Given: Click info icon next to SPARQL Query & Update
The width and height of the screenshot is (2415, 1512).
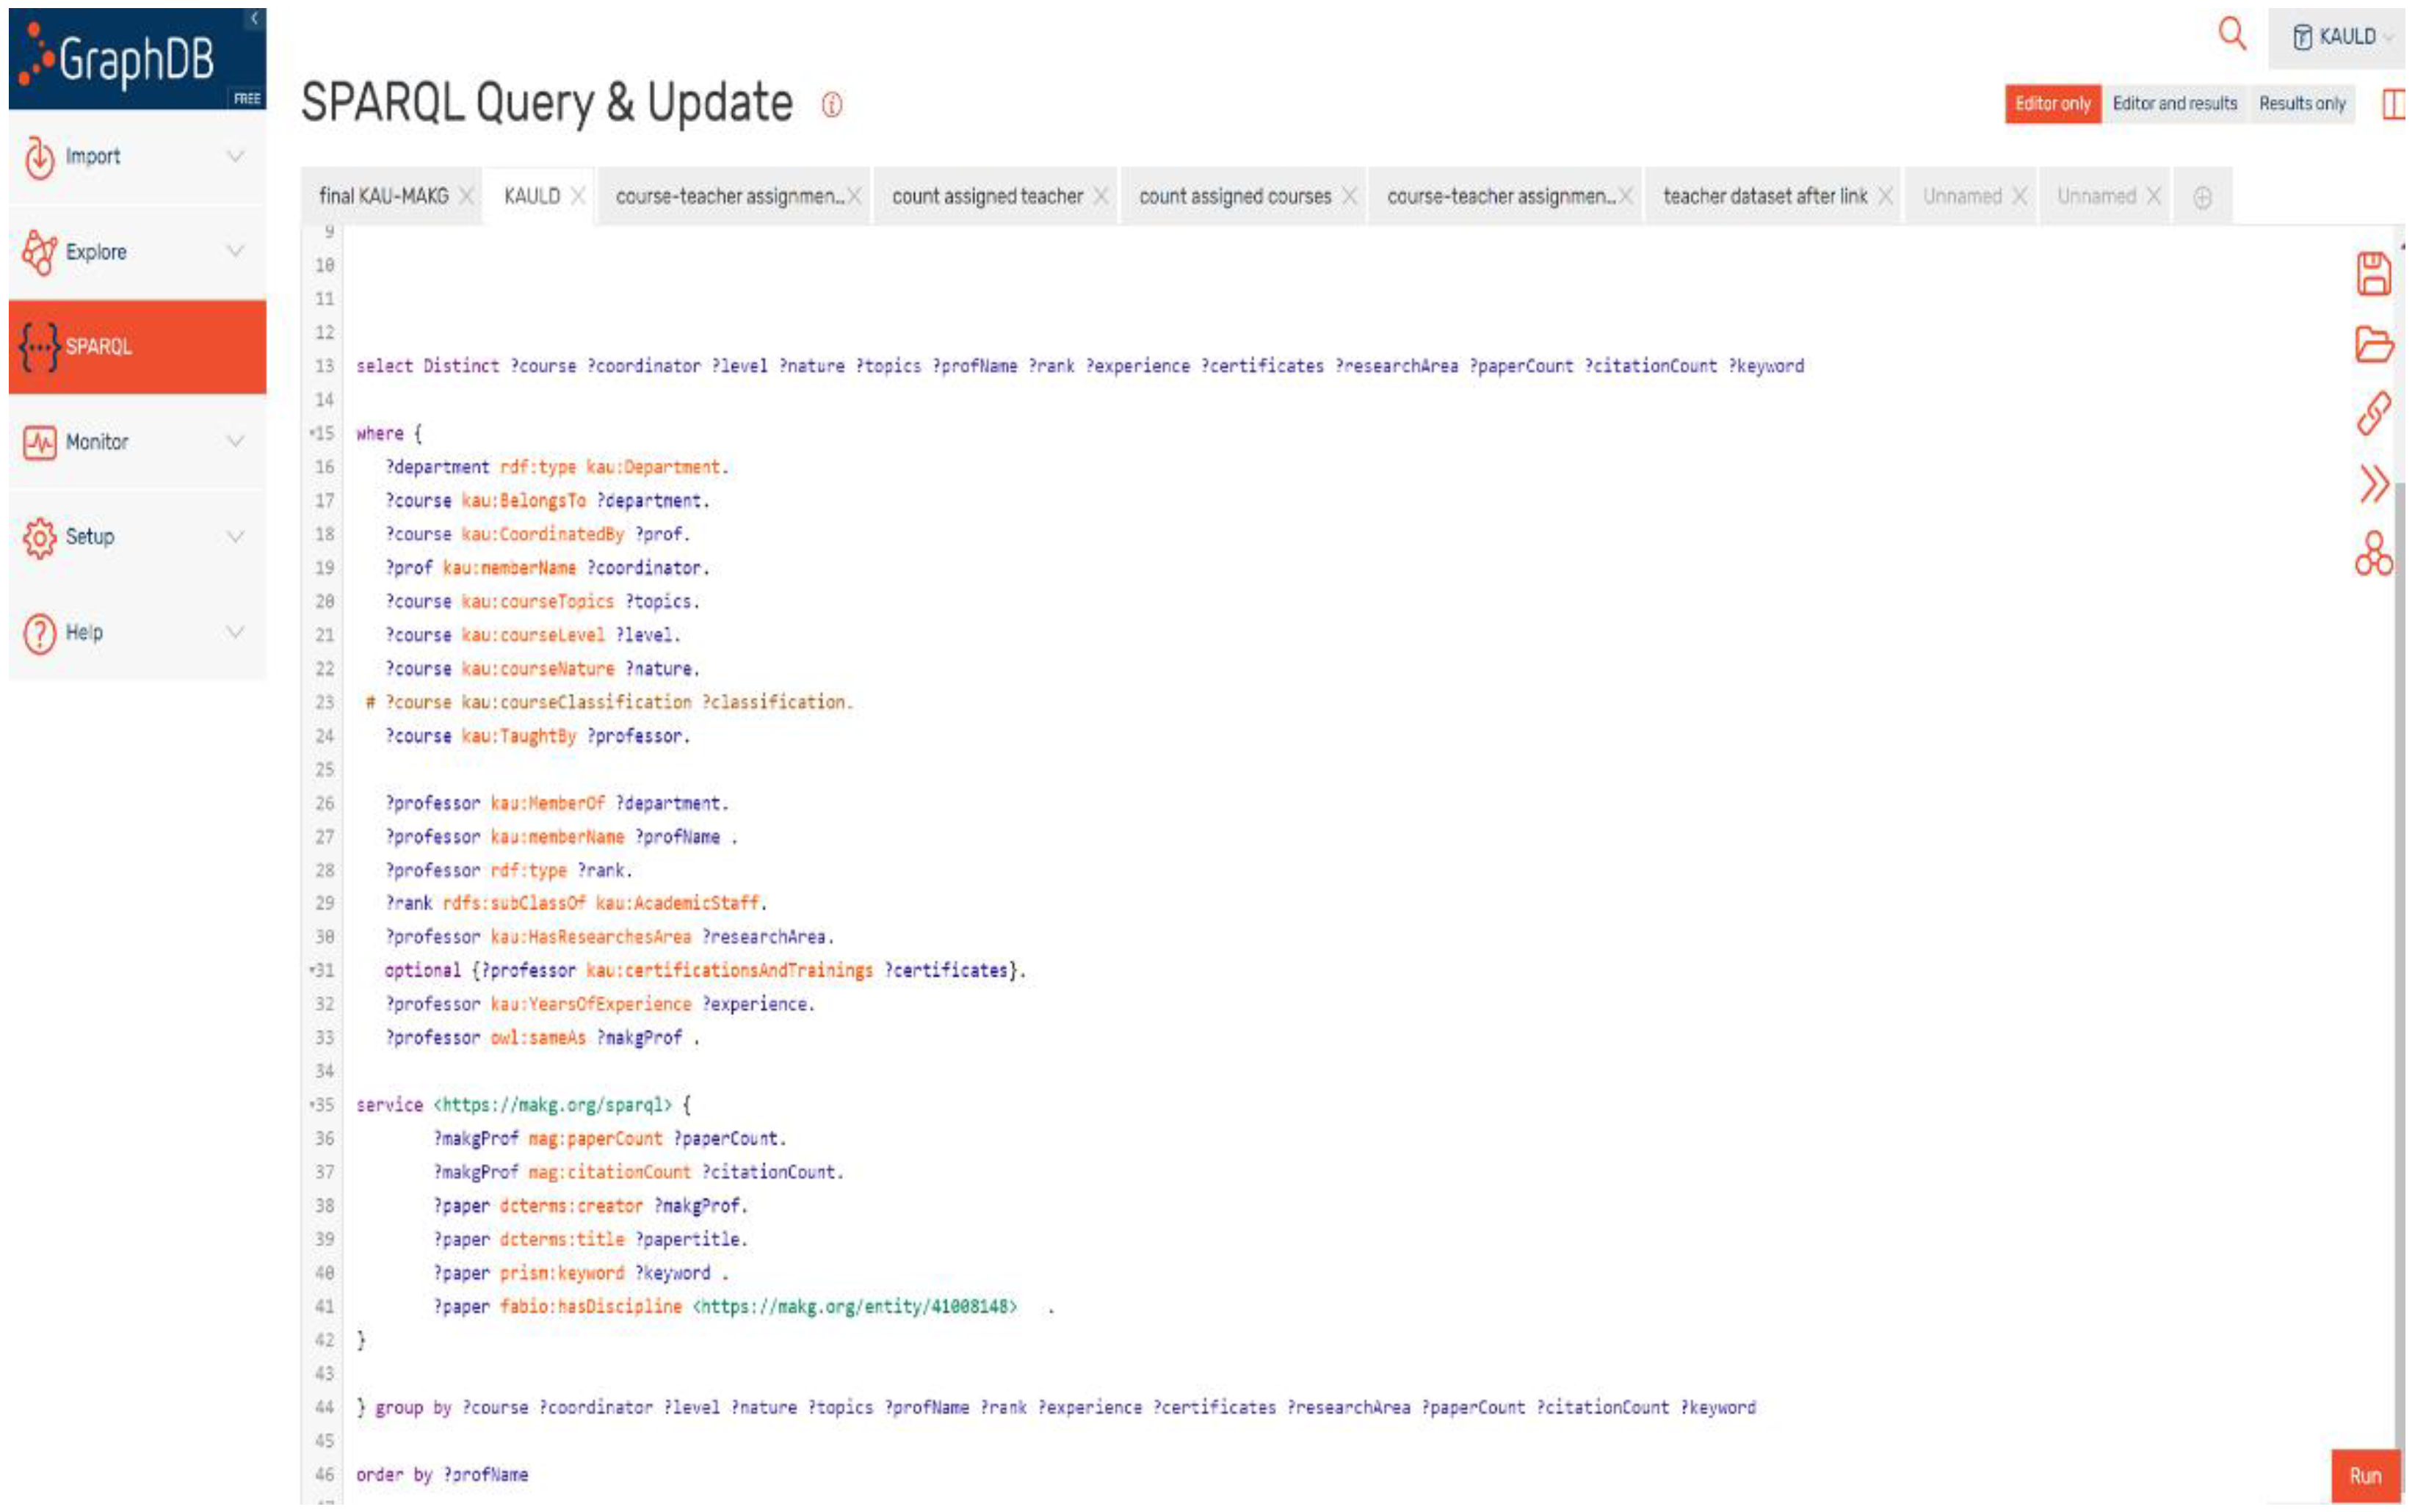Looking at the screenshot, I should click(831, 105).
